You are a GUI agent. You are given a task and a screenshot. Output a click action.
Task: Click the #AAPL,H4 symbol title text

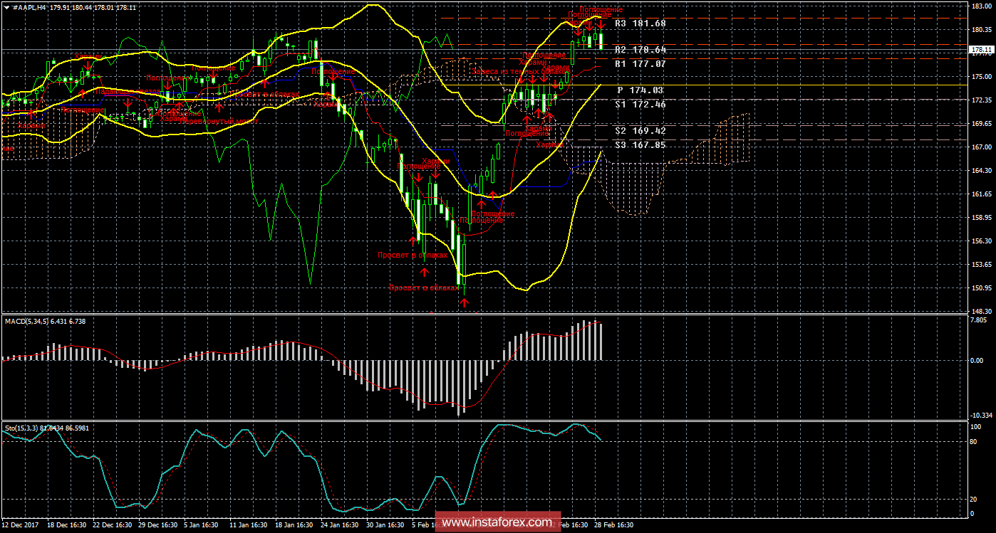pos(30,6)
